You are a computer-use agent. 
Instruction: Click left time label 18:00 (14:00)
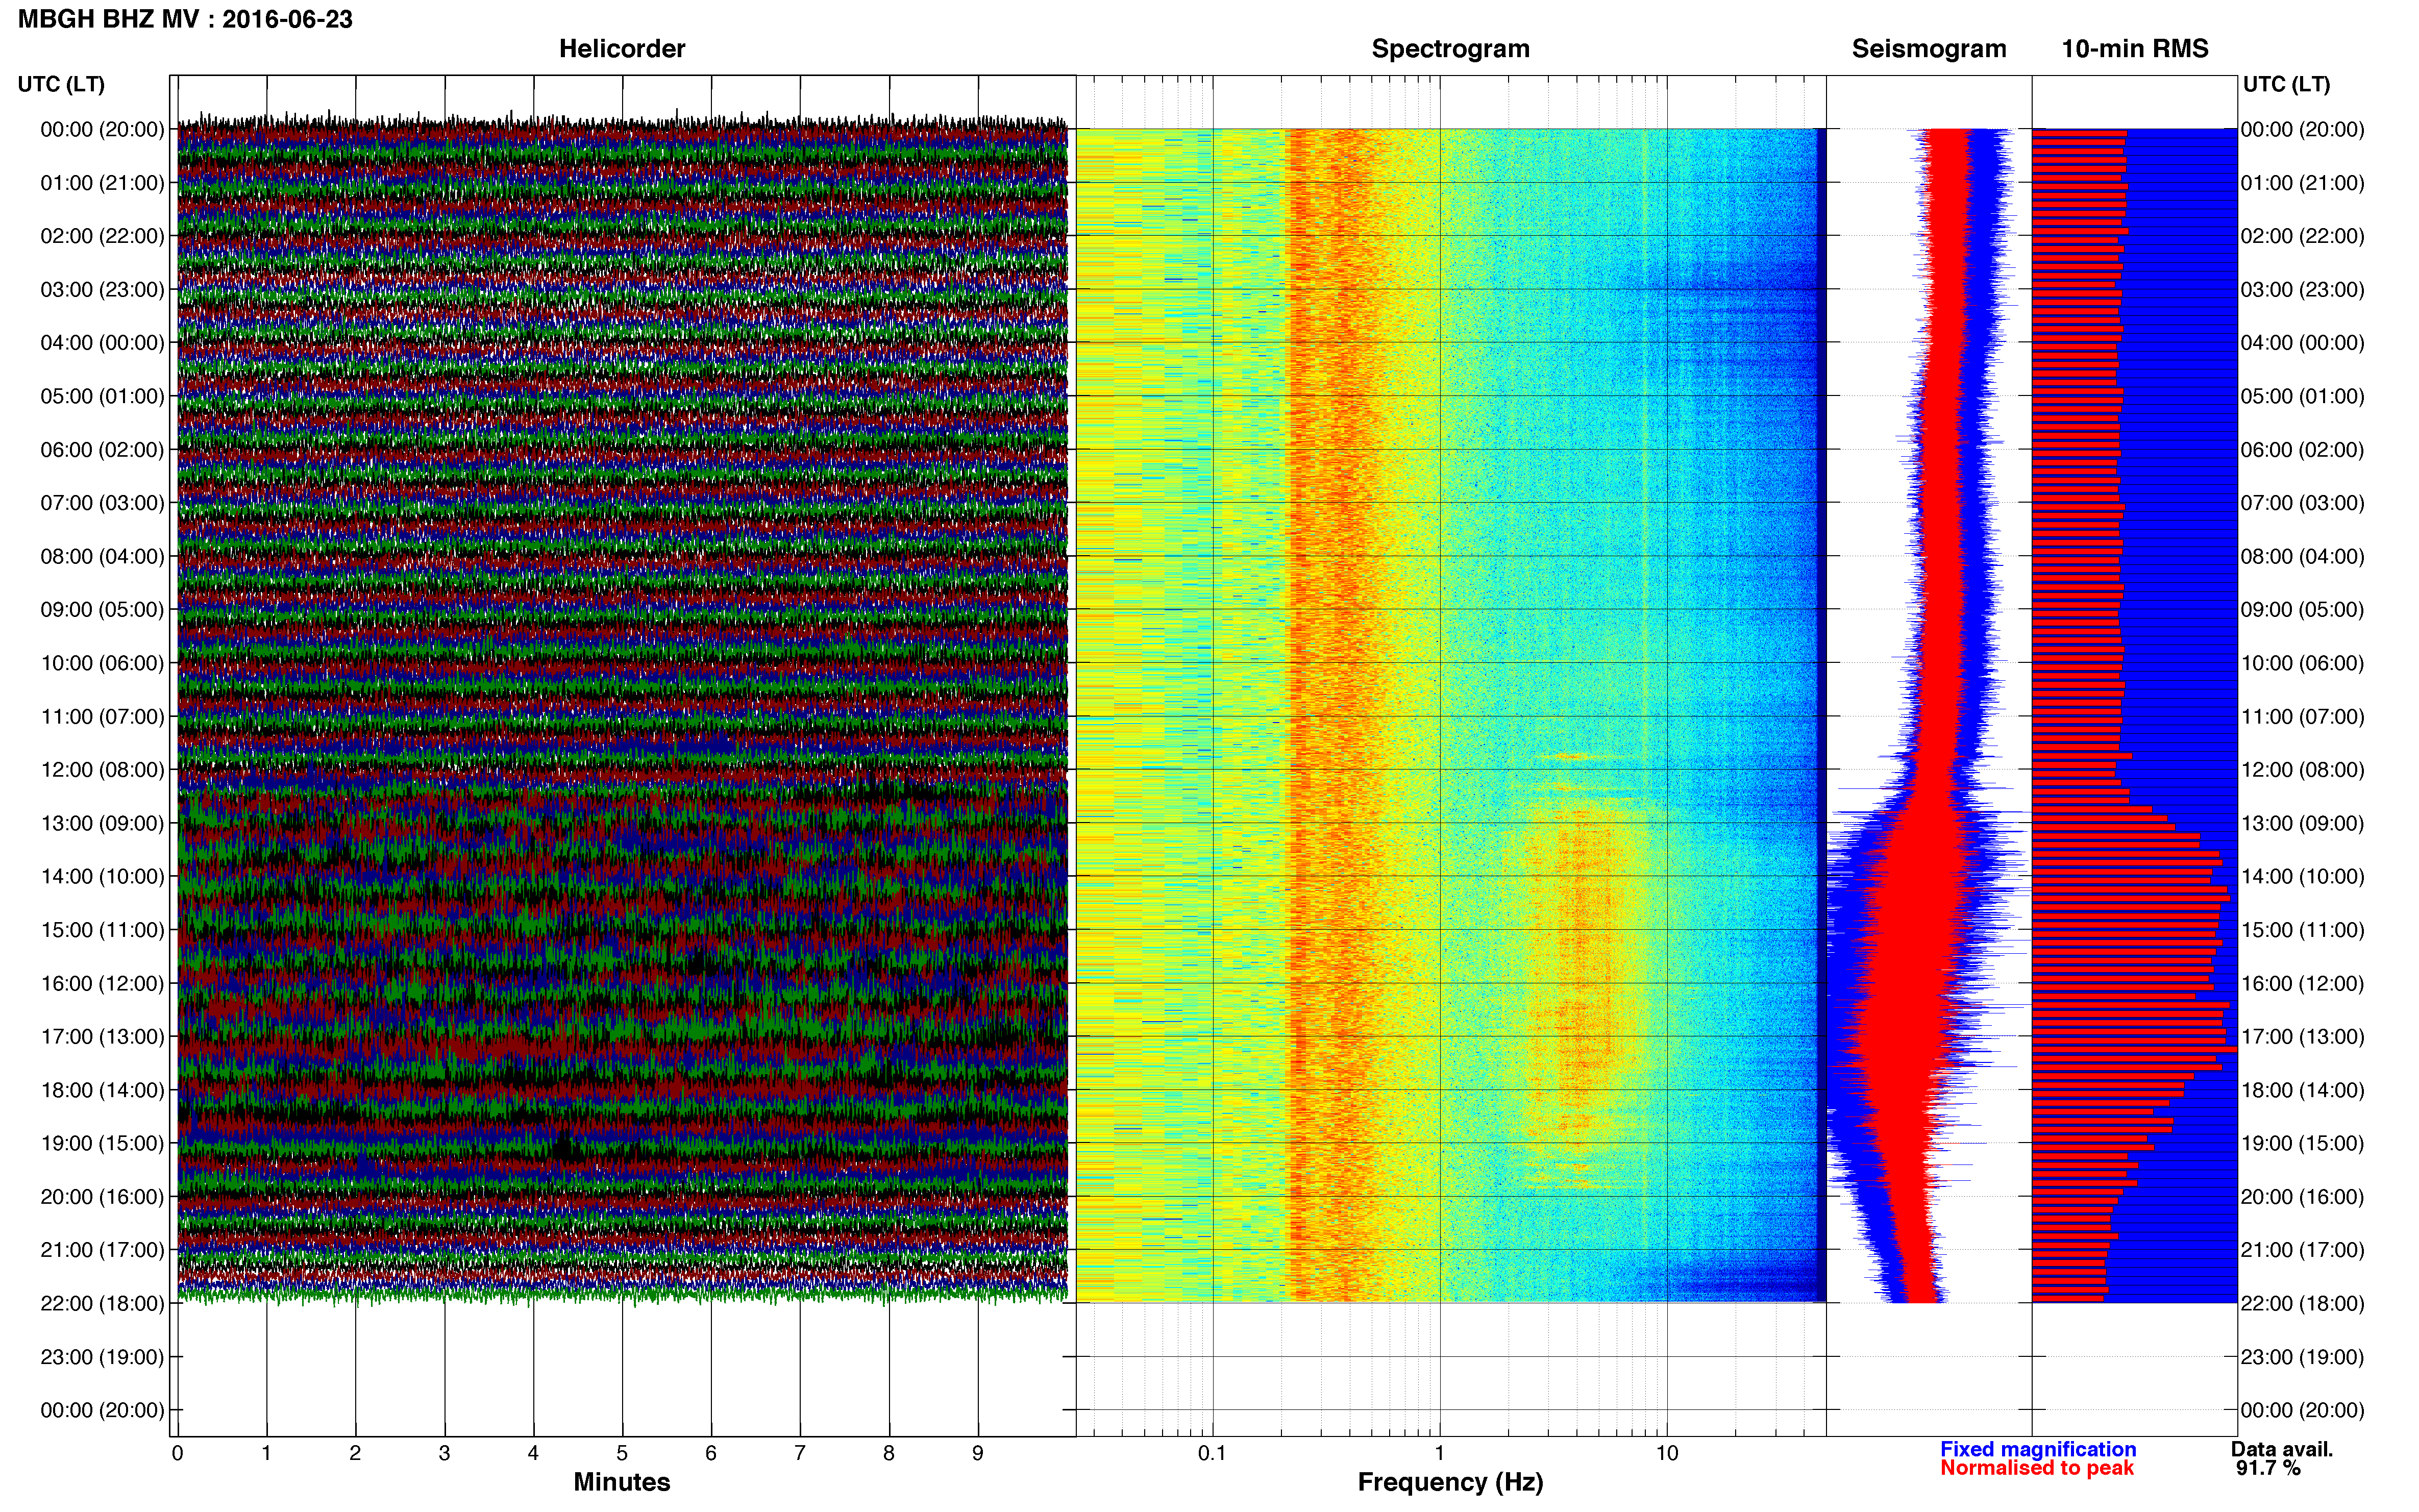tap(102, 1090)
